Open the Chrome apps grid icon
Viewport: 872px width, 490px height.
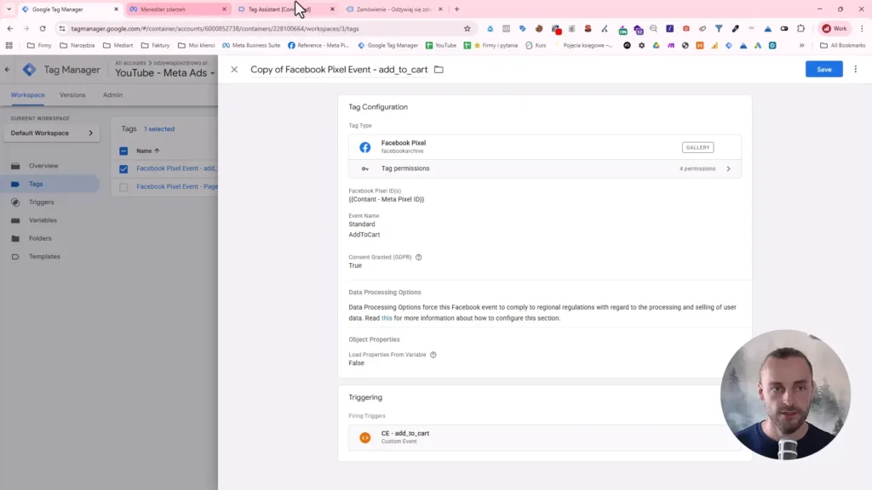tap(9, 46)
